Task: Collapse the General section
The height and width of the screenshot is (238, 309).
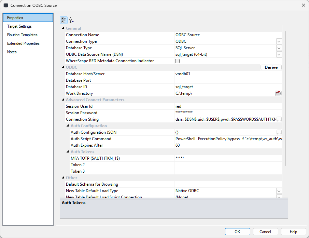Action: point(62,28)
